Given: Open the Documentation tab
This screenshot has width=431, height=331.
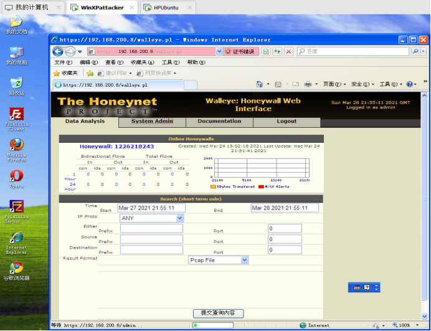Looking at the screenshot, I should 219,122.
